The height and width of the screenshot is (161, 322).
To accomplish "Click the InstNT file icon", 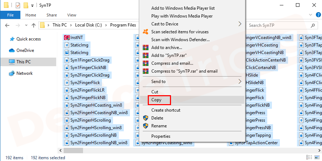I will click(x=67, y=38).
